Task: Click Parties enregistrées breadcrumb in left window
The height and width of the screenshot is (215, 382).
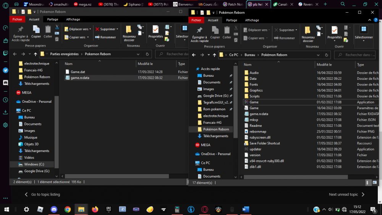Action: click(x=64, y=54)
